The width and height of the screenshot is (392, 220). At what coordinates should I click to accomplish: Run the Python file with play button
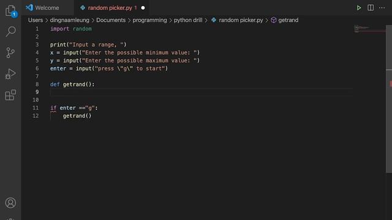point(359,8)
